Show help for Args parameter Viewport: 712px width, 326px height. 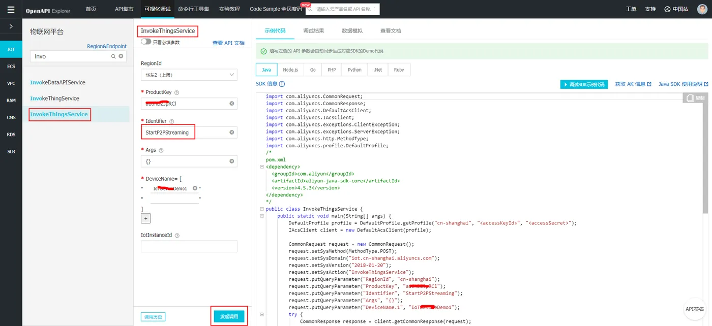tap(161, 150)
